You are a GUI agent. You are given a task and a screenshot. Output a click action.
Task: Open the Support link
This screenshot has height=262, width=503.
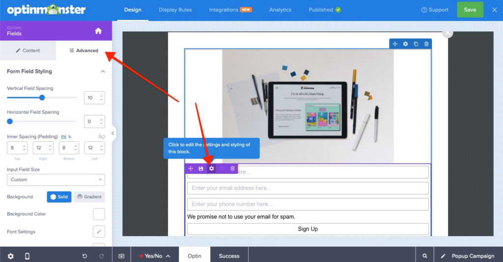[435, 10]
